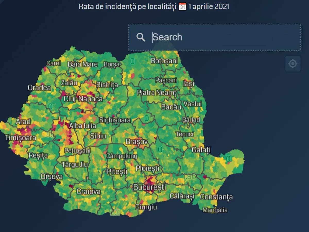Click the Oradea city label

tap(39, 88)
